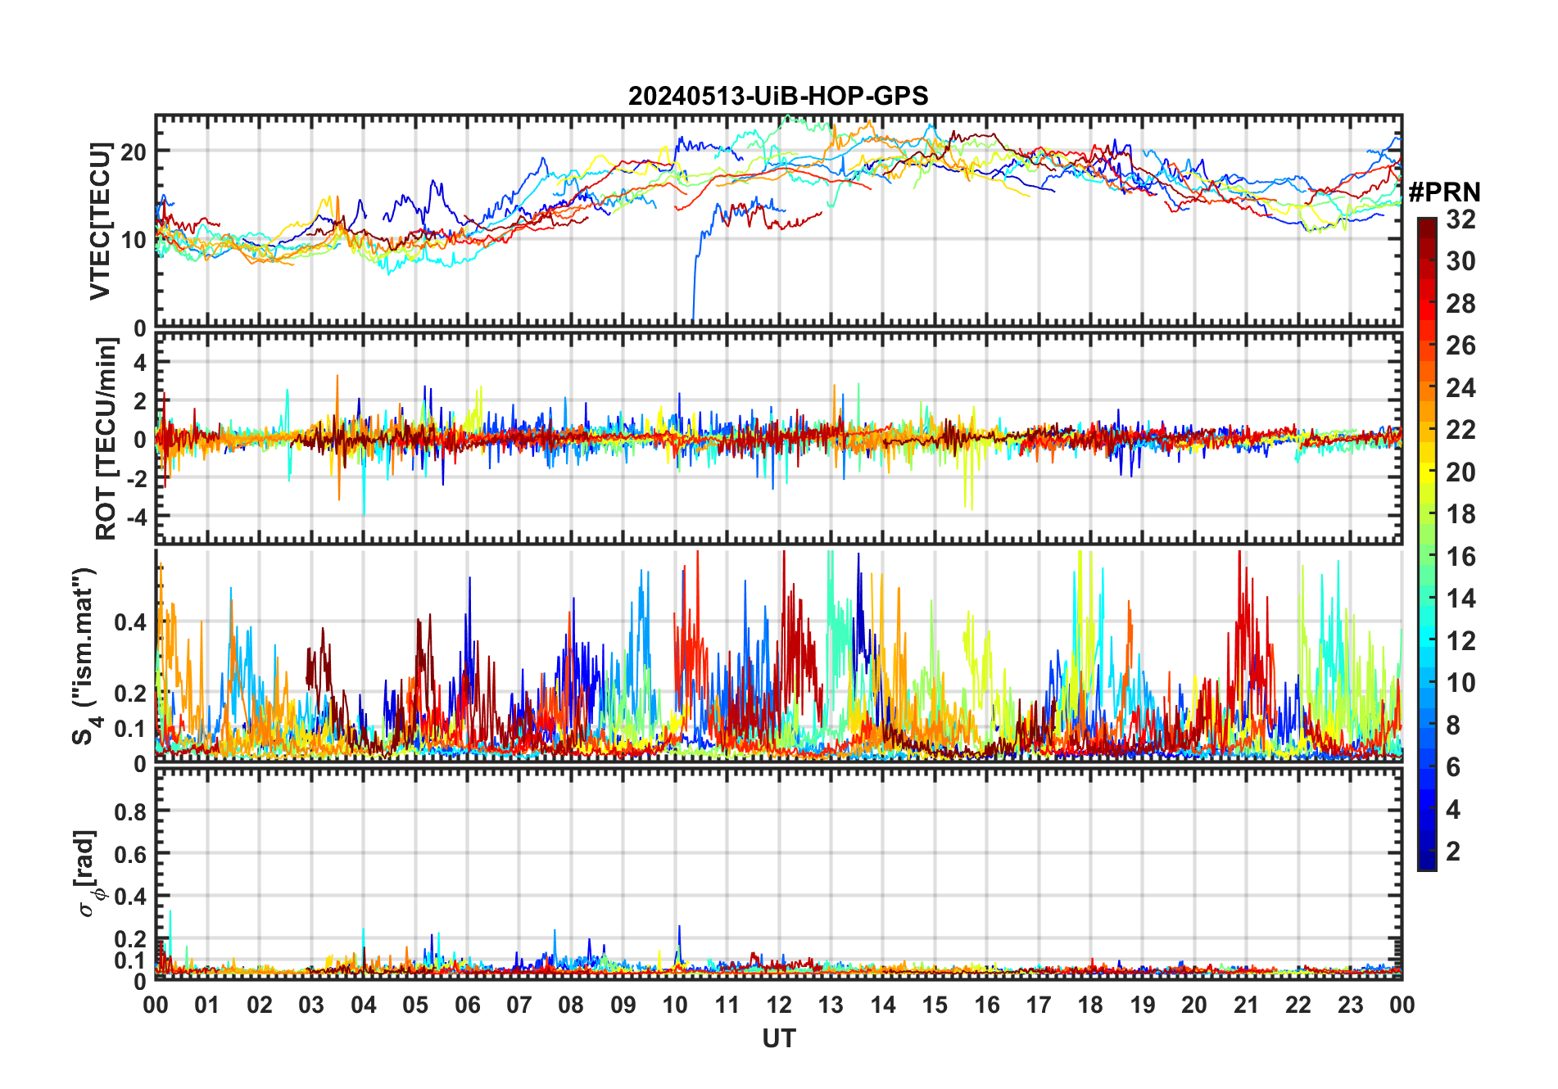
Task: Click the 20 tick label on the VTEC axis
Action: (x=134, y=151)
